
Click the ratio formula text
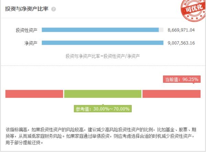click(x=103, y=56)
